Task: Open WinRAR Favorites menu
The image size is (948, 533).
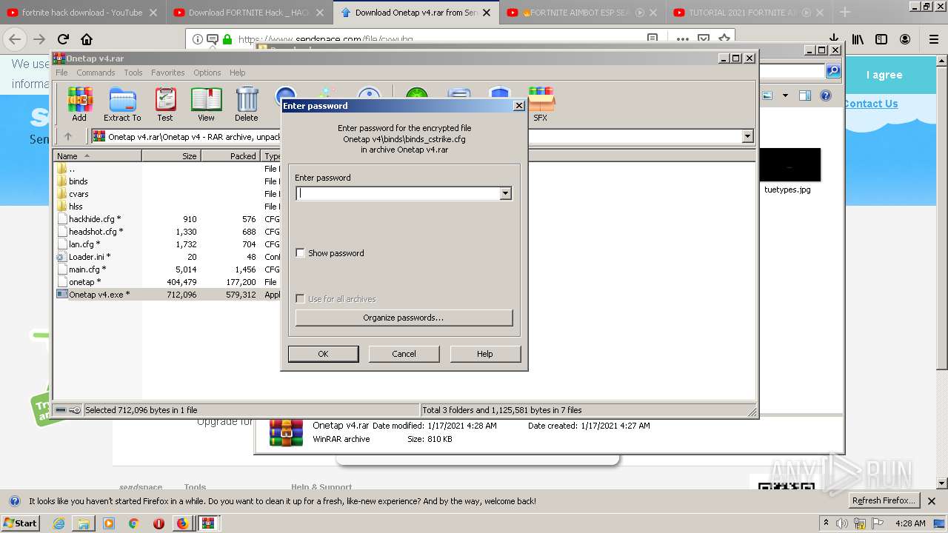Action: (168, 73)
